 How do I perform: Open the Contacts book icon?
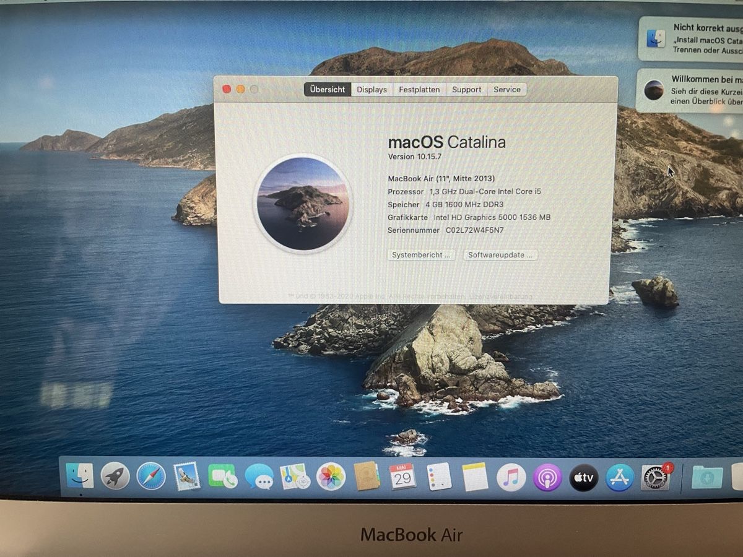pyautogui.click(x=367, y=476)
